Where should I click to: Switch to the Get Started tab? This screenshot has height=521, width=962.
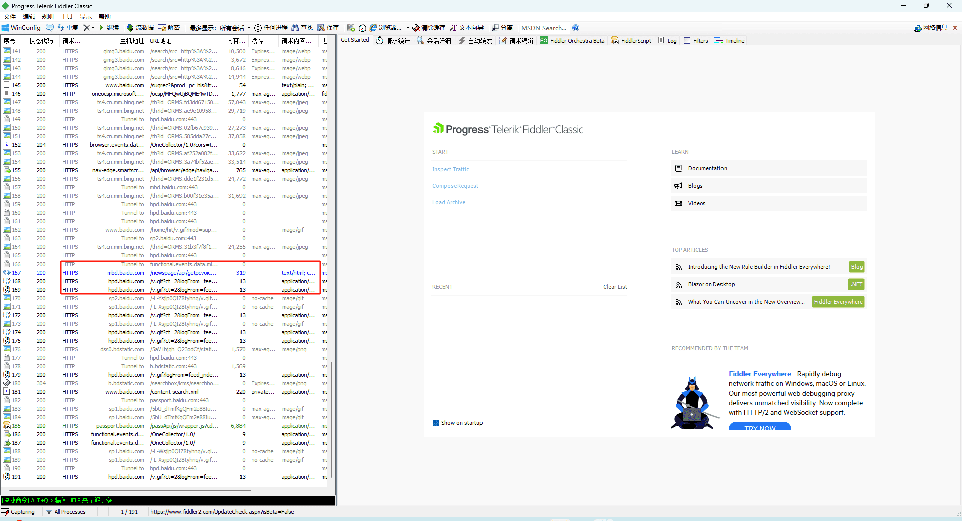point(355,40)
